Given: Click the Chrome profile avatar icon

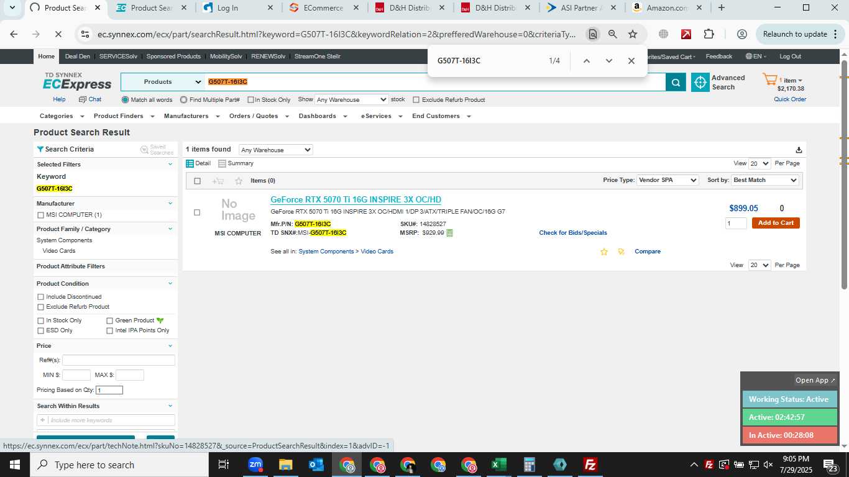Looking at the screenshot, I should point(741,34).
